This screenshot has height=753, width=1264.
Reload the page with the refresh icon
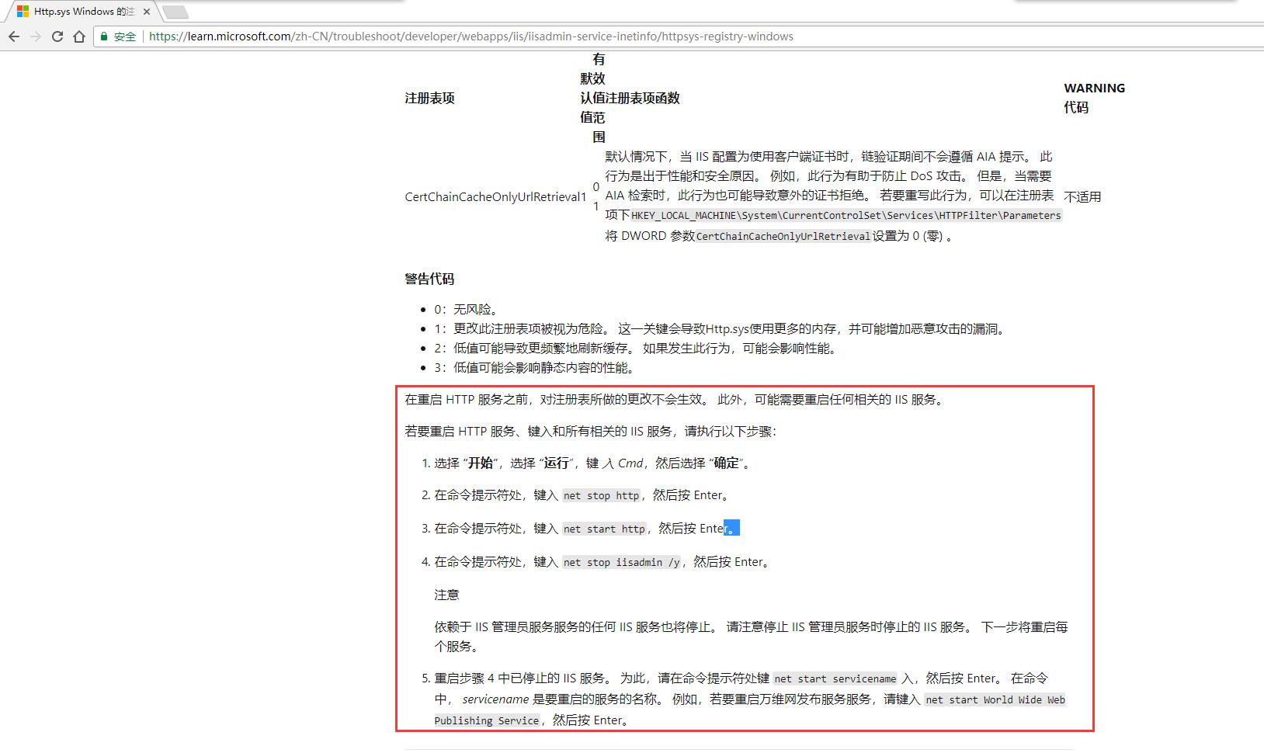(x=57, y=36)
